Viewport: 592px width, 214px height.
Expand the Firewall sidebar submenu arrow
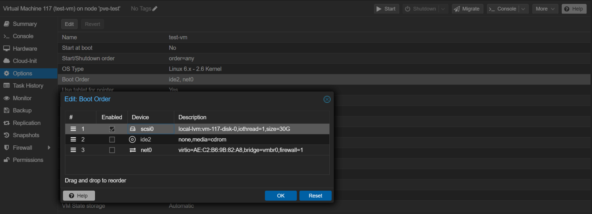(x=49, y=147)
